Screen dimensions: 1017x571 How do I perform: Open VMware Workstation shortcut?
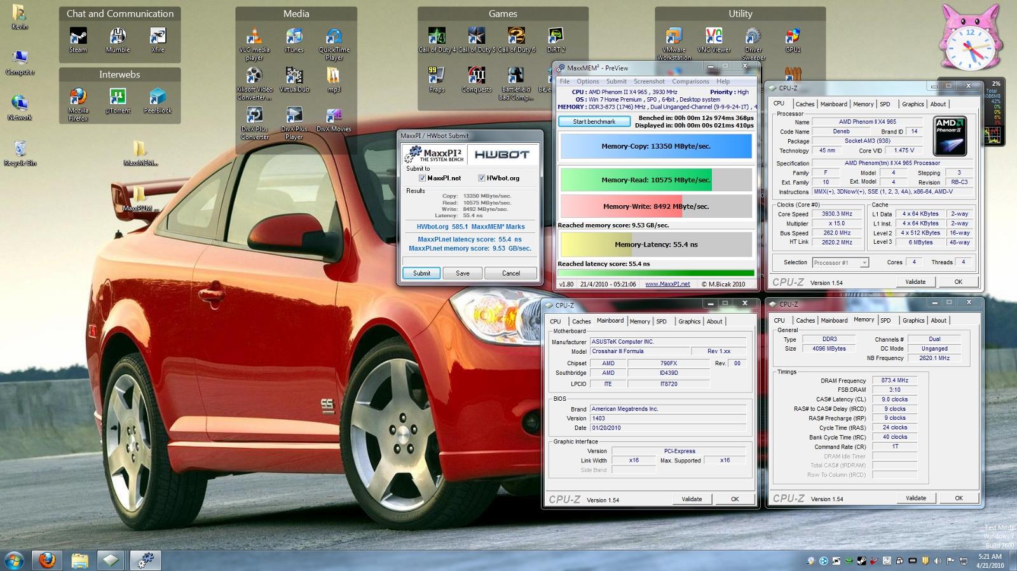pos(674,44)
